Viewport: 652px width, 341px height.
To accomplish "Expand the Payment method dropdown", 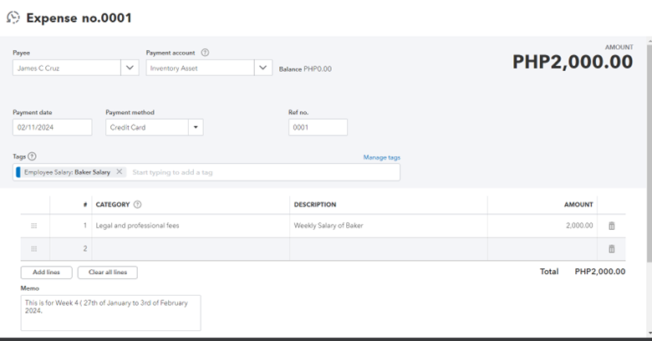I will (195, 128).
